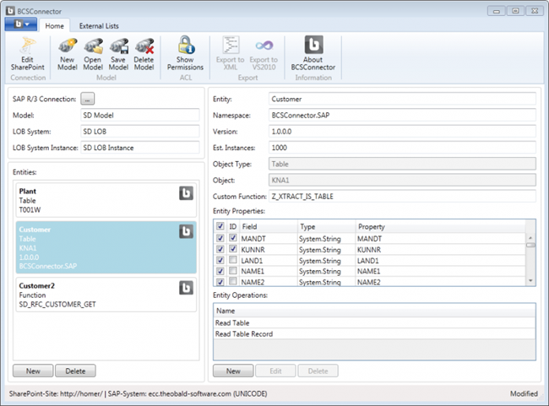
Task: Select the Plant entity in the list
Action: pyautogui.click(x=93, y=201)
